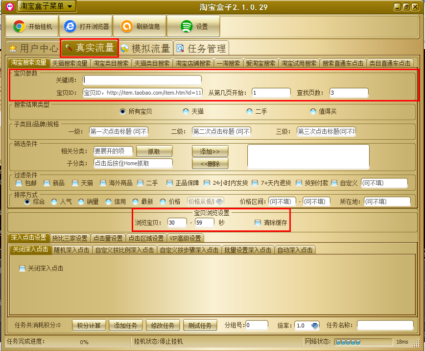Focus the 关键词 input field
This screenshot has width=425, height=351.
[142, 80]
